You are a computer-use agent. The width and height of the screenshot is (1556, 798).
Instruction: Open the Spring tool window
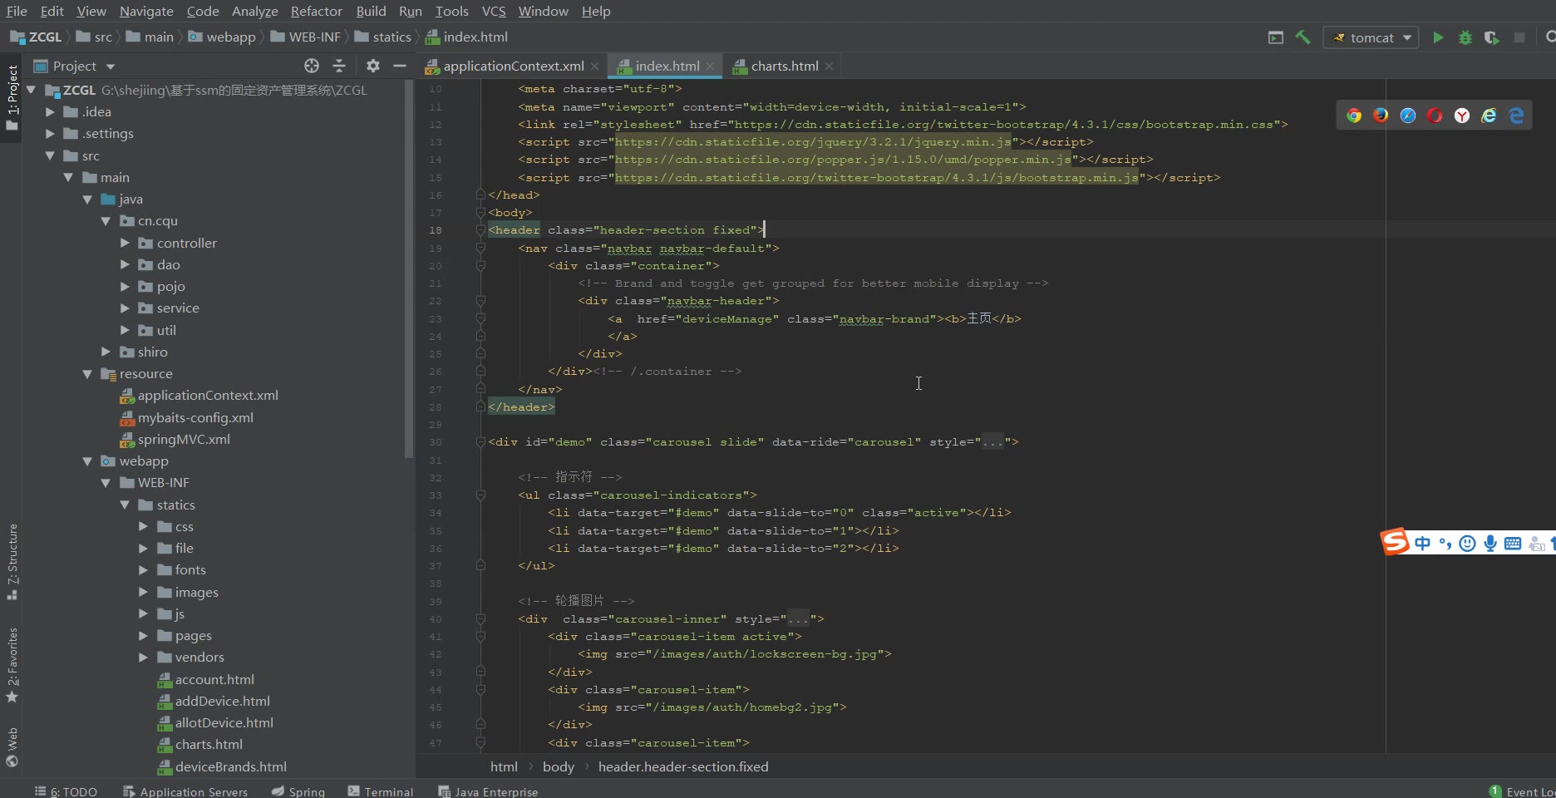coord(298,791)
